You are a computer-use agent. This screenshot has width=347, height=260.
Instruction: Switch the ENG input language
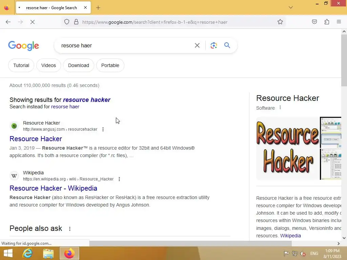click(x=314, y=253)
